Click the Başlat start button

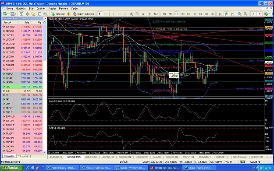(11, 168)
